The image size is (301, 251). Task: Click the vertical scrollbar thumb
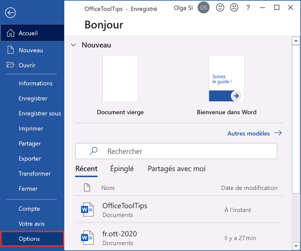(x=296, y=119)
